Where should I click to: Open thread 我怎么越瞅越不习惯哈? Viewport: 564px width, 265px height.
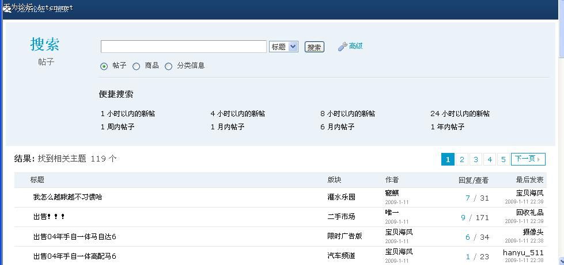point(67,197)
